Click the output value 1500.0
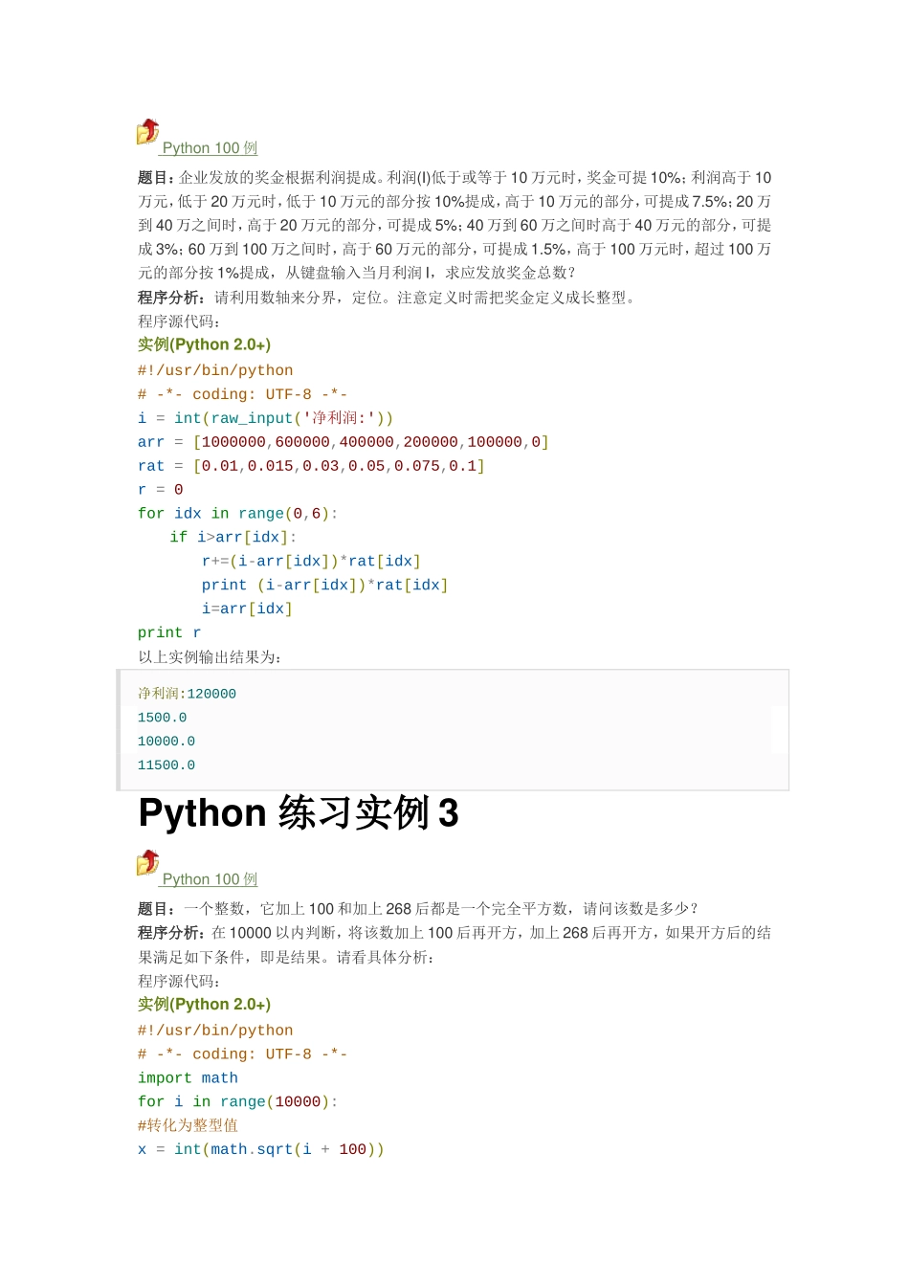Screen dimensions: 909x1286 pos(163,718)
